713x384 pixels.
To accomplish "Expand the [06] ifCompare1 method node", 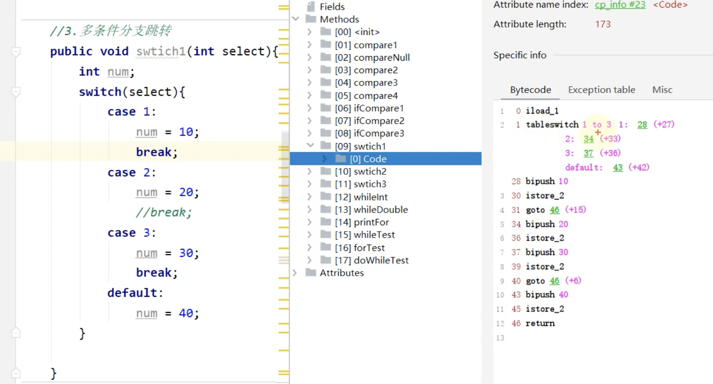I will [310, 108].
